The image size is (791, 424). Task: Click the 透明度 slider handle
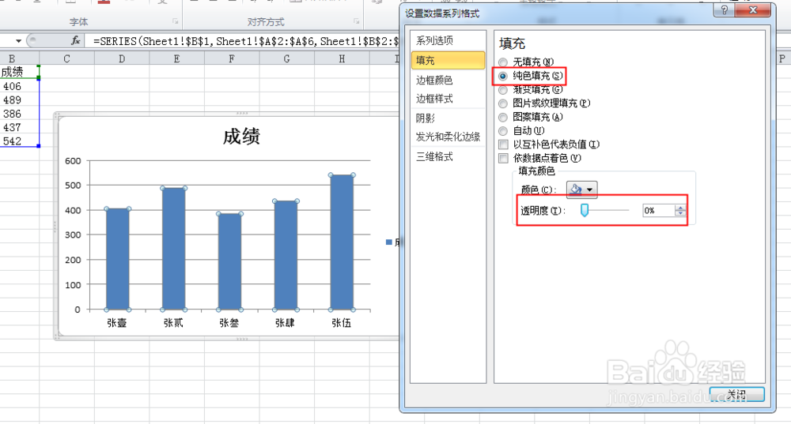tap(585, 210)
